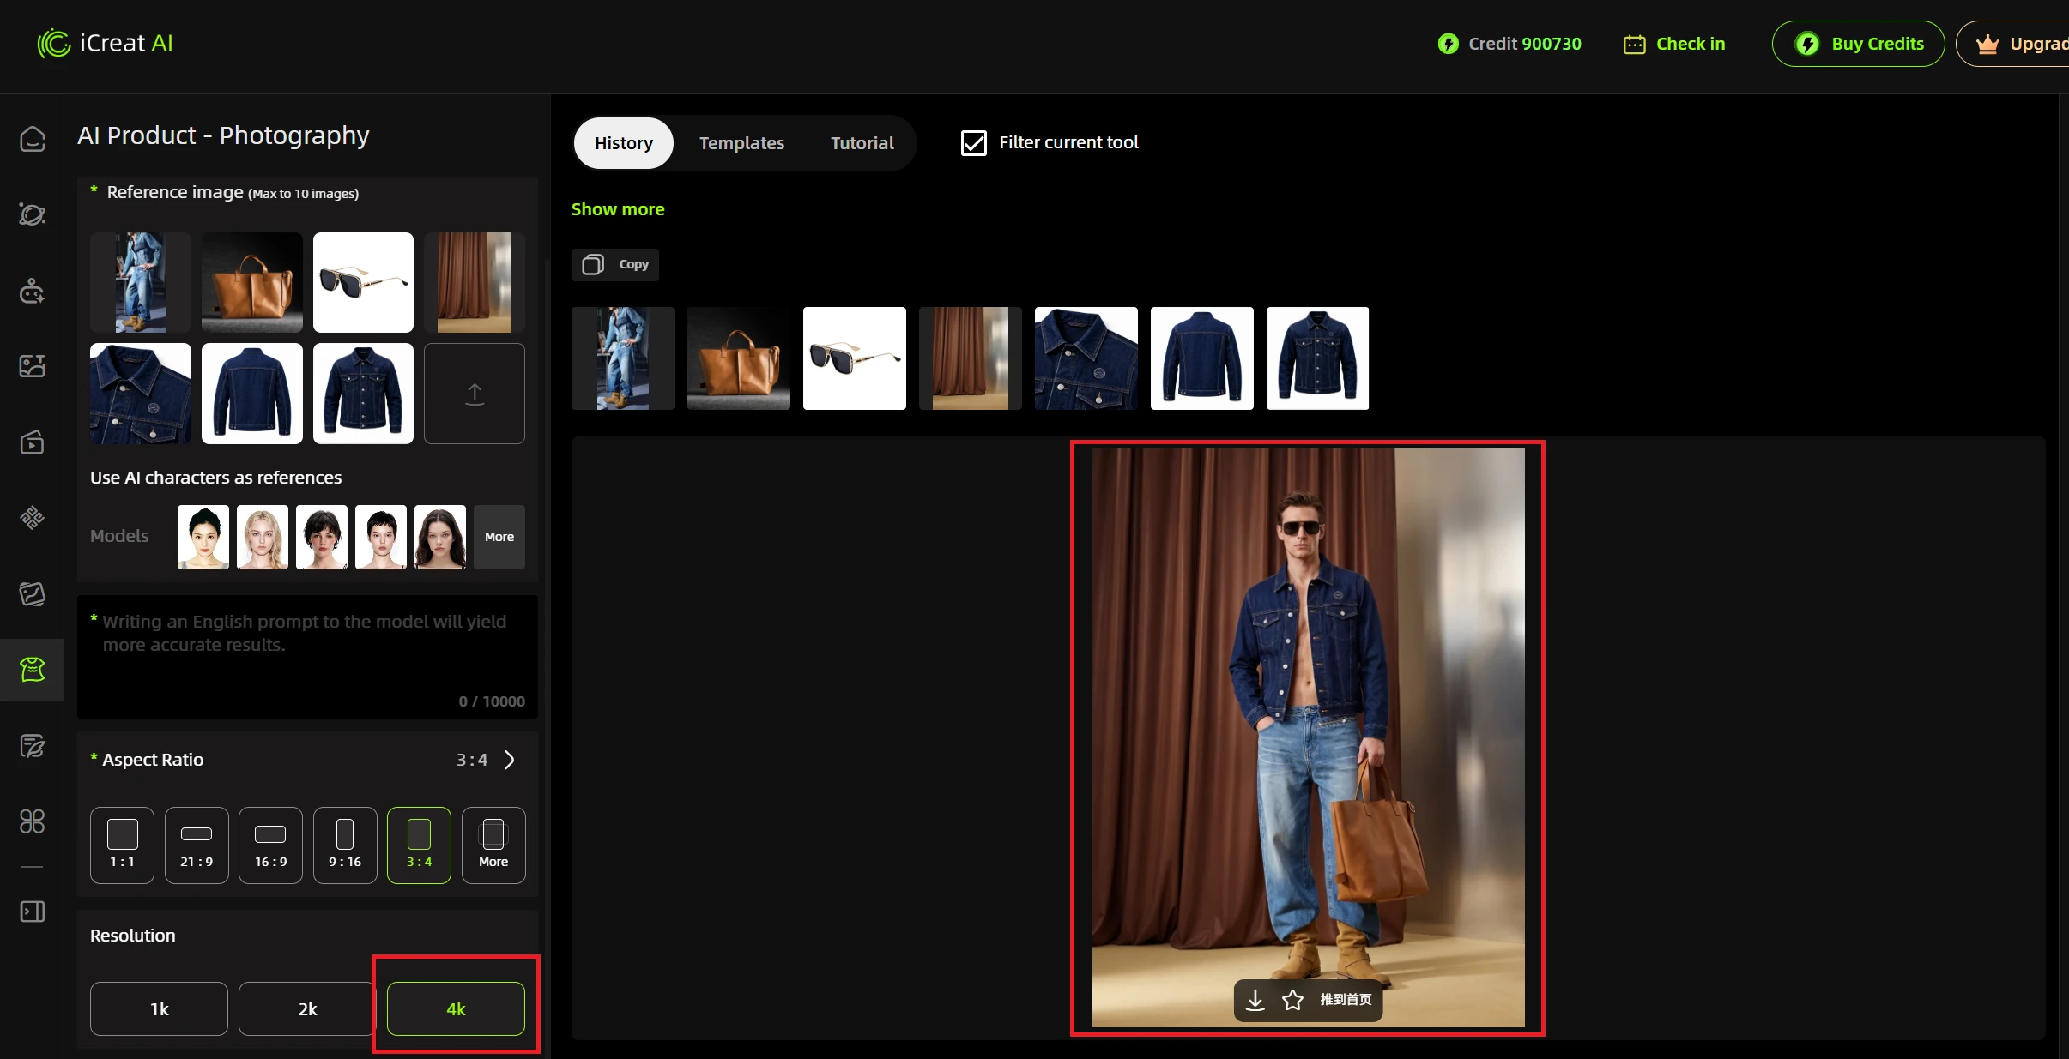Click the Buy Credits button
Screen dimensions: 2069x1059
click(1858, 44)
